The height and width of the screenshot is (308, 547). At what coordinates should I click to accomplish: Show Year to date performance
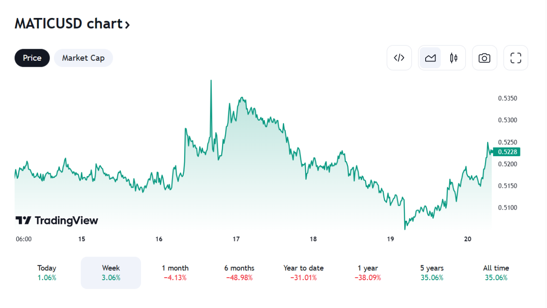[303, 272]
